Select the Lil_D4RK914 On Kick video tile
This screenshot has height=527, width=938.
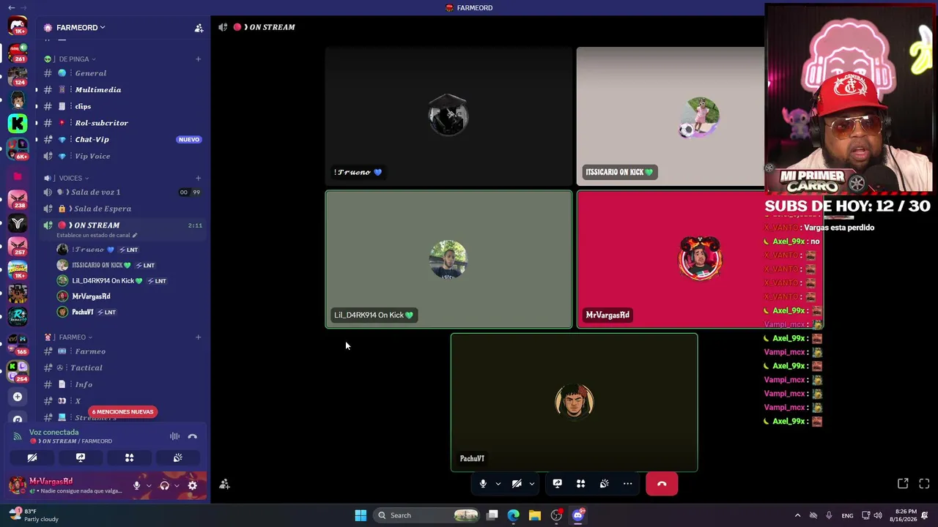click(x=448, y=260)
